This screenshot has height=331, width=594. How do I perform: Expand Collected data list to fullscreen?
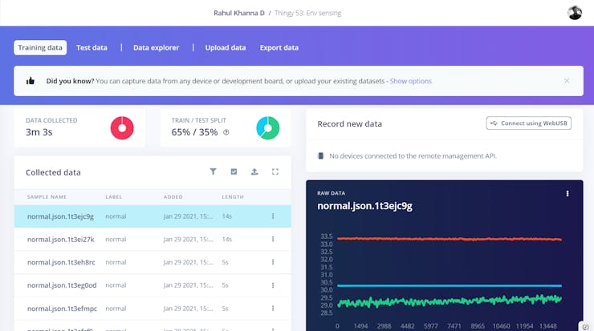point(275,172)
